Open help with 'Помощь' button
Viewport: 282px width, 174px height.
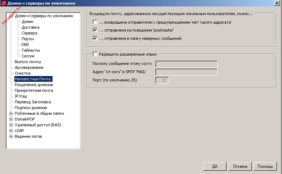[x=265, y=166]
